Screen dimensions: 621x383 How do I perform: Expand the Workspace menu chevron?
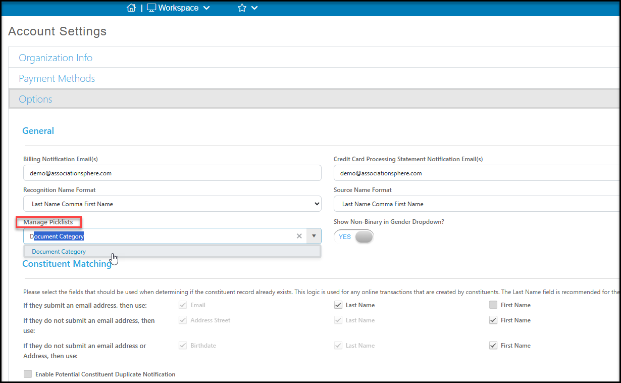(x=206, y=8)
